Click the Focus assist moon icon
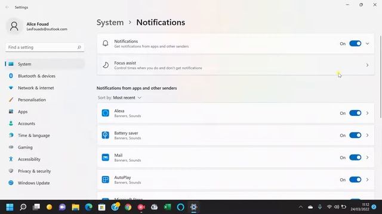Image resolution: width=382 pixels, height=214 pixels. click(106, 65)
